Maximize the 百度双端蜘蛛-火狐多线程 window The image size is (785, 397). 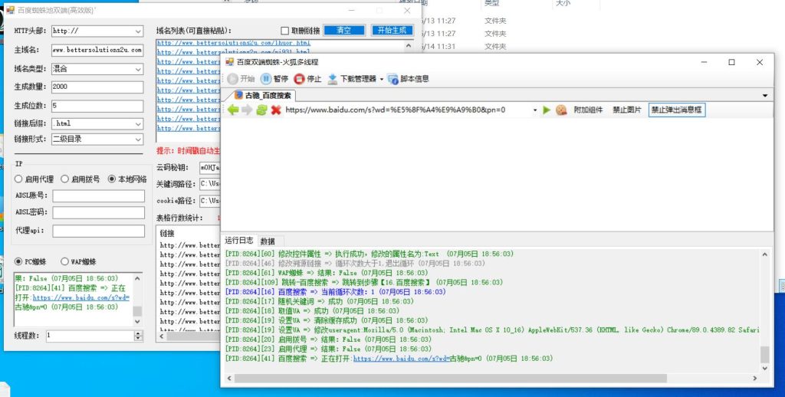coord(731,62)
